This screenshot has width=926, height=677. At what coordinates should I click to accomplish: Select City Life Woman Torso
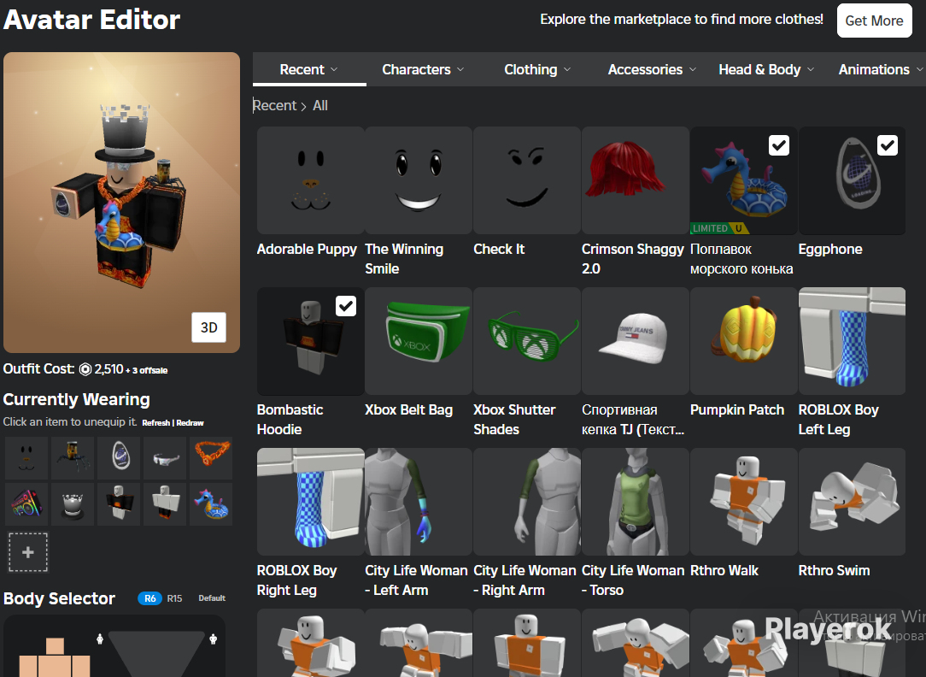pyautogui.click(x=636, y=502)
